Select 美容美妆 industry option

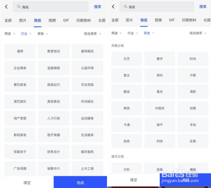pyautogui.click(x=53, y=101)
